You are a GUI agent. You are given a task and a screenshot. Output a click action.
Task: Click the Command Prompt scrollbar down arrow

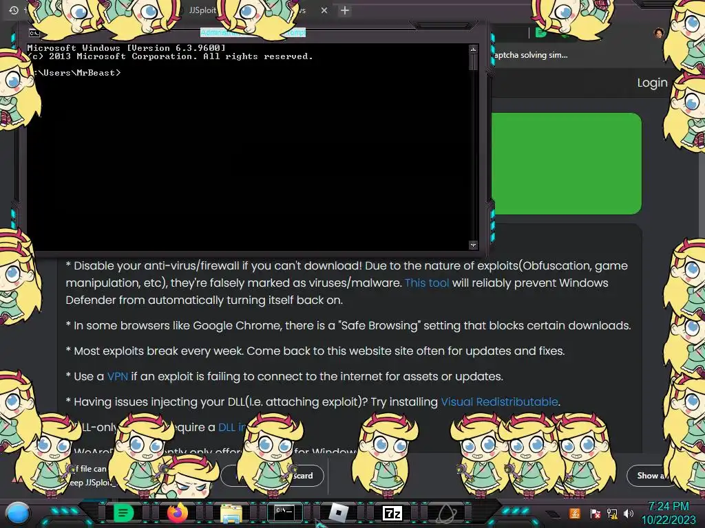tap(473, 245)
